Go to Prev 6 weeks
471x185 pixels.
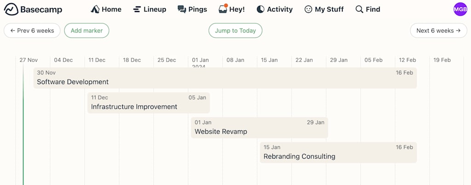[x=32, y=31]
